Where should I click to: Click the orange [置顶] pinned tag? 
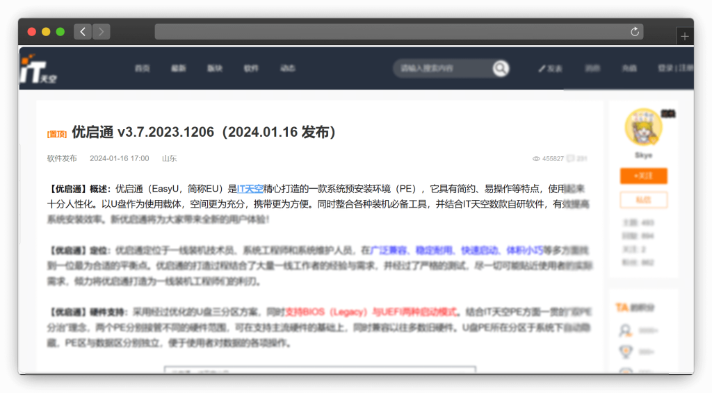pos(57,134)
